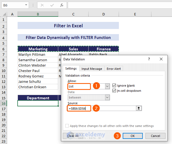Viewport: 172px width, 144px height.
Task: Select row 1 header
Action: pyautogui.click(x=4, y=19)
